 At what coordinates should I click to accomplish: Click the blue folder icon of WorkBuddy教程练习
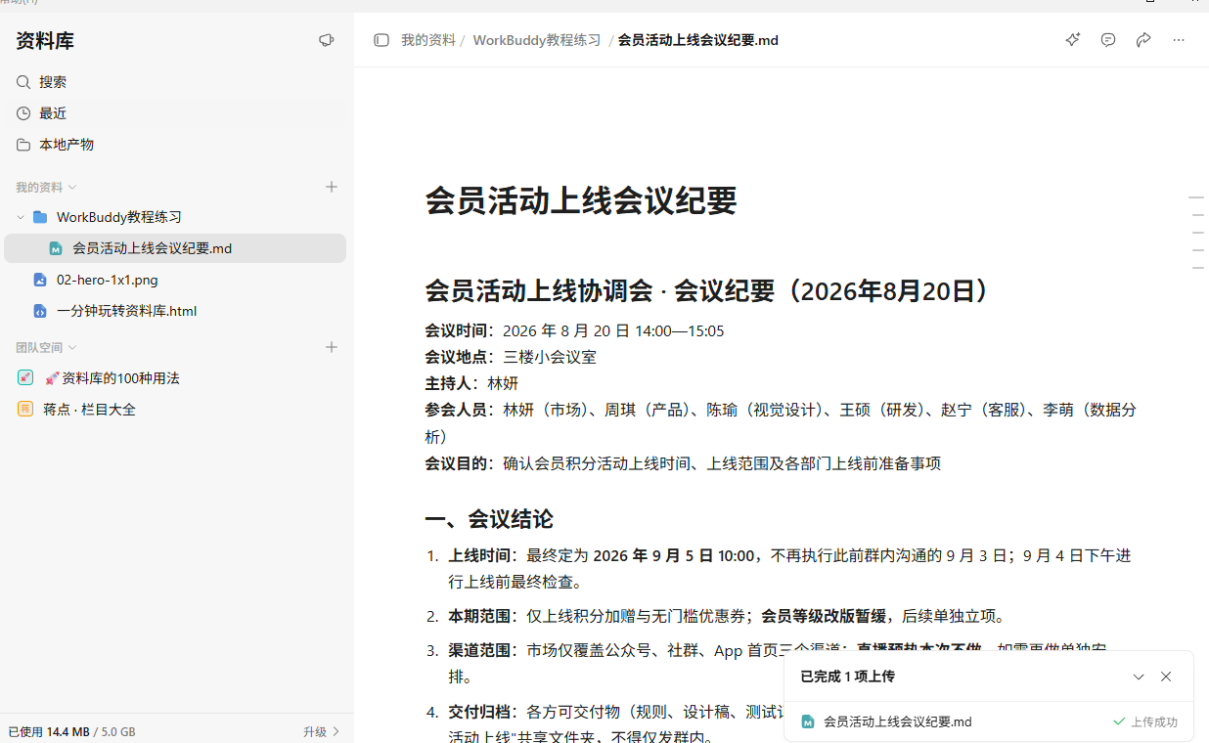40,217
